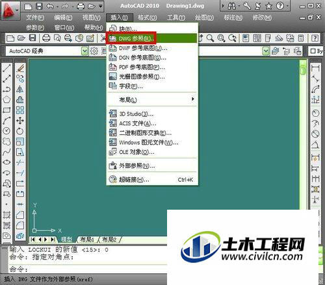Select the Line tool in draw toolbar
Screen dimensions: 325x285
point(6,68)
